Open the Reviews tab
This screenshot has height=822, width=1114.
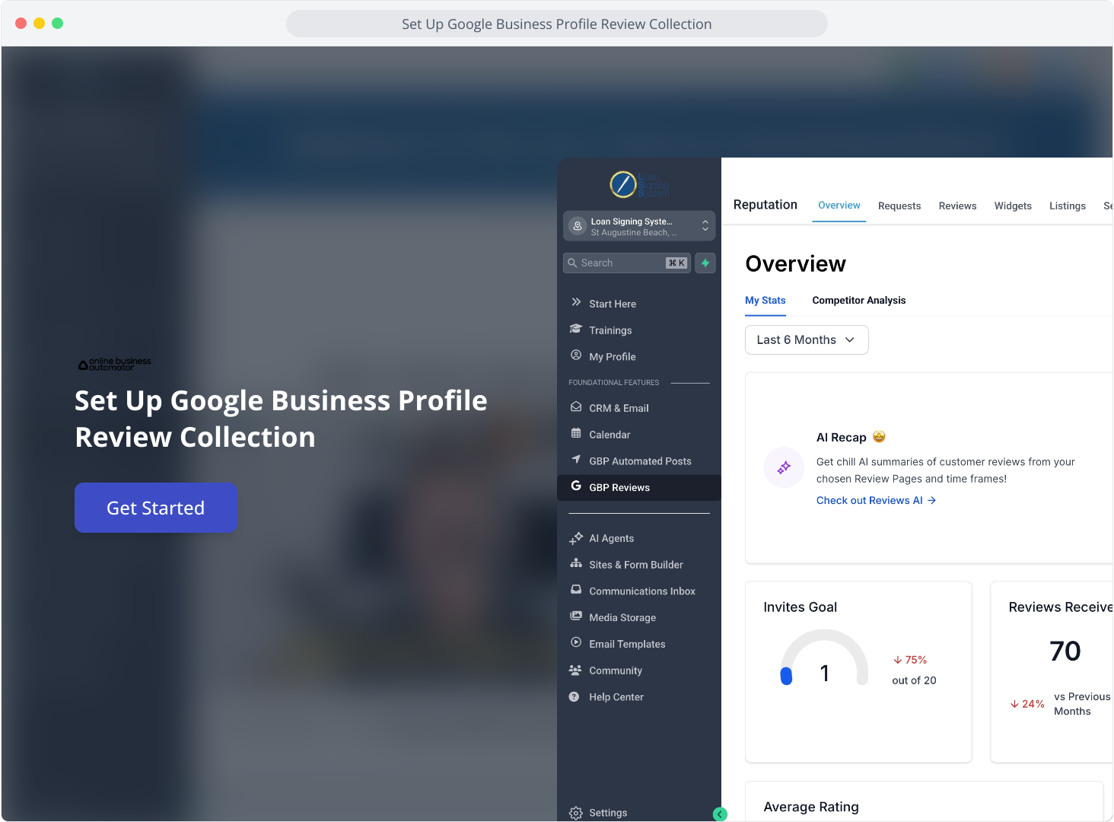click(x=957, y=206)
